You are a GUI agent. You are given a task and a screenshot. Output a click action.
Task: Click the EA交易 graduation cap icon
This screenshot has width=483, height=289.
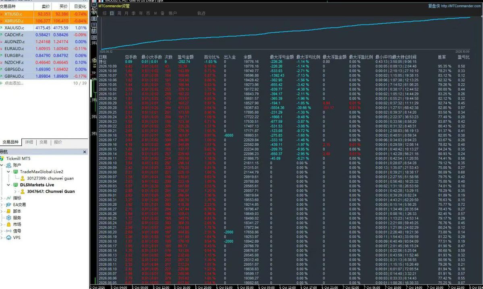point(8,204)
